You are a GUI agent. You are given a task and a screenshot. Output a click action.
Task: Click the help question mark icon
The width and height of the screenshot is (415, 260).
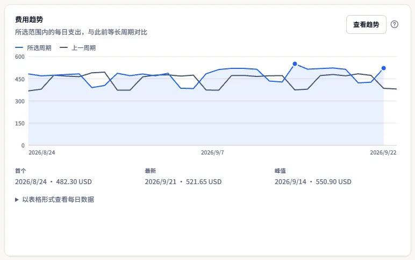[x=395, y=24]
